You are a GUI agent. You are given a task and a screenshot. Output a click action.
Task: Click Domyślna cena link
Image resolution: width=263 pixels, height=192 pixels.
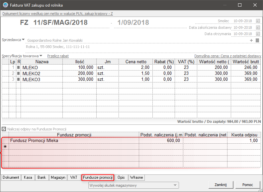point(227,56)
